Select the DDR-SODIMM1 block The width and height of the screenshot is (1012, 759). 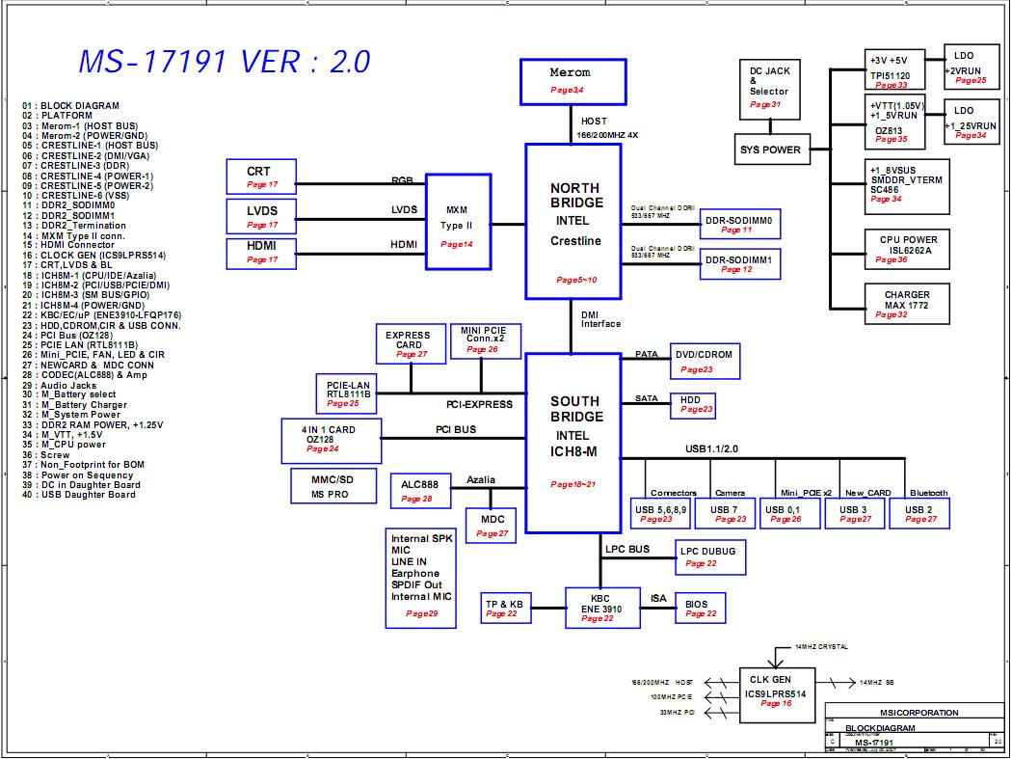(x=740, y=263)
